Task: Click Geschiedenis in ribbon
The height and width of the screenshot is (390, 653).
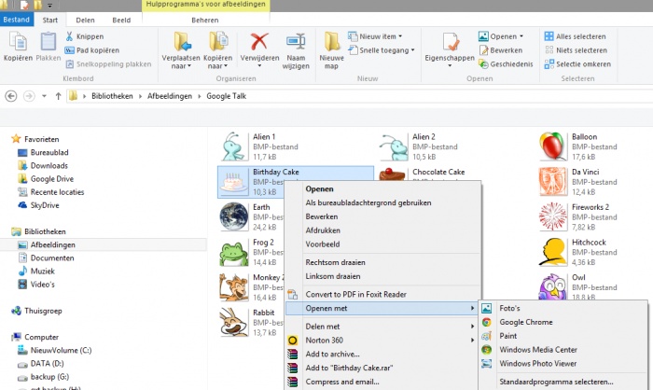Action: (506, 63)
